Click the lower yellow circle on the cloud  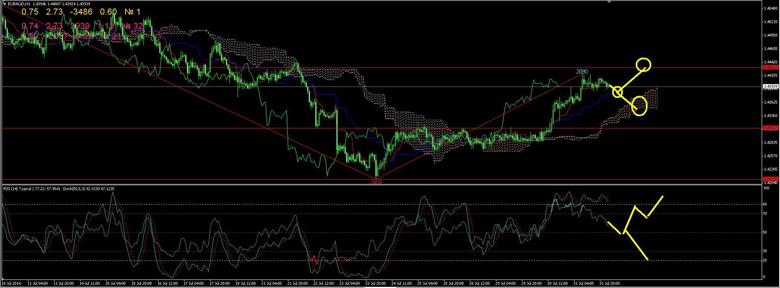[x=639, y=106]
